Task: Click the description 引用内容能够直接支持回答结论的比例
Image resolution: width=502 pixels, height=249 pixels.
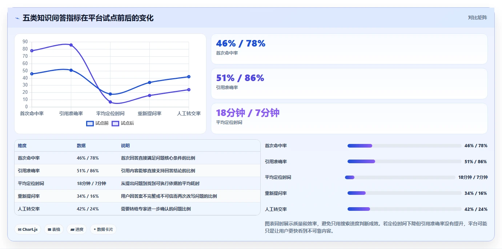Action: [158, 171]
